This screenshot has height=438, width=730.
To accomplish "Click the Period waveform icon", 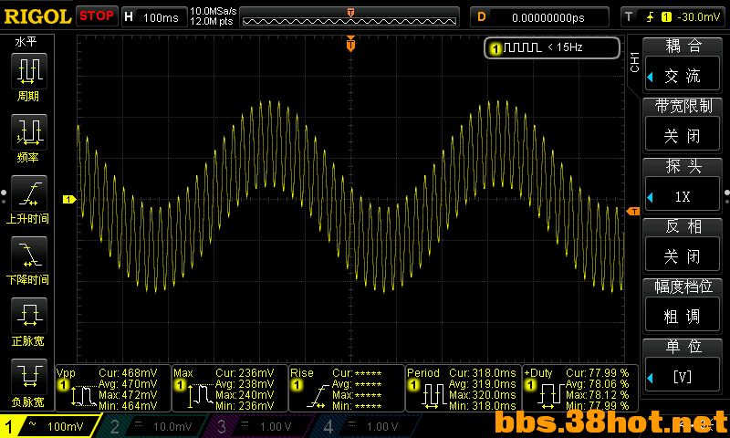I will (x=434, y=396).
